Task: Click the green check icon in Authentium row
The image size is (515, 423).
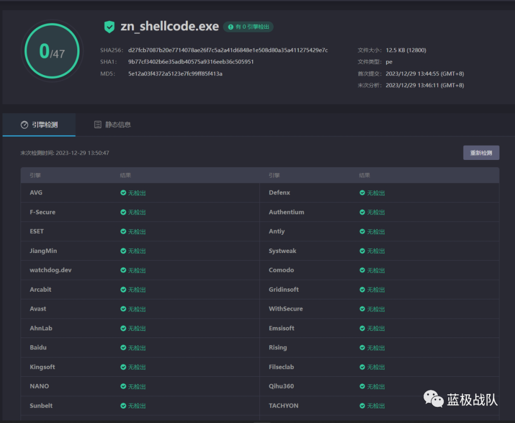Action: click(362, 212)
